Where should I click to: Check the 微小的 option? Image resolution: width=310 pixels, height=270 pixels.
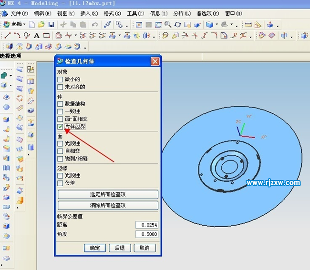(60, 80)
